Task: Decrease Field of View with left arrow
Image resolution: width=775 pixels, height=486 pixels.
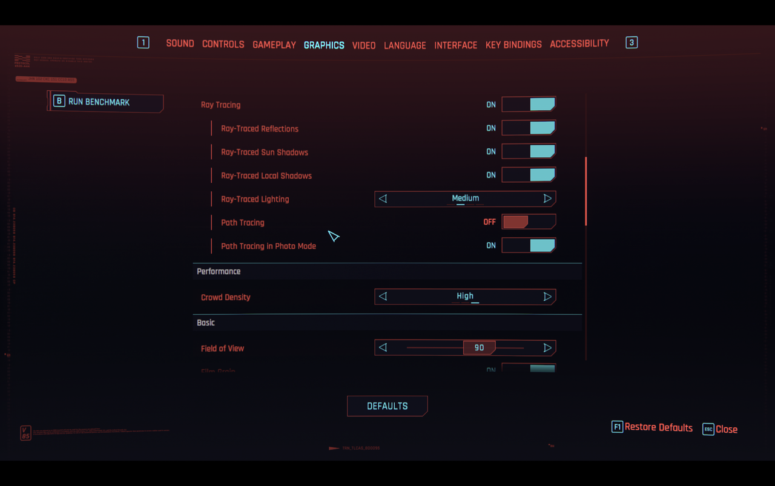Action: pos(383,347)
